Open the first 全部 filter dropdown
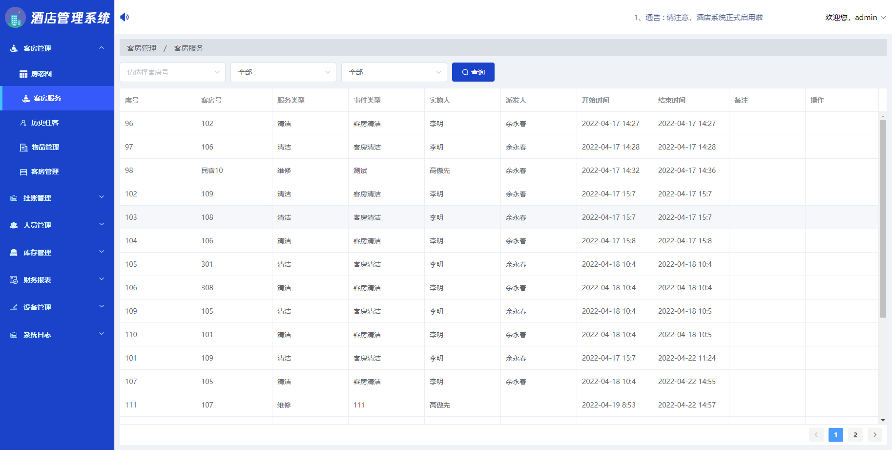Image resolution: width=892 pixels, height=450 pixels. tap(283, 72)
